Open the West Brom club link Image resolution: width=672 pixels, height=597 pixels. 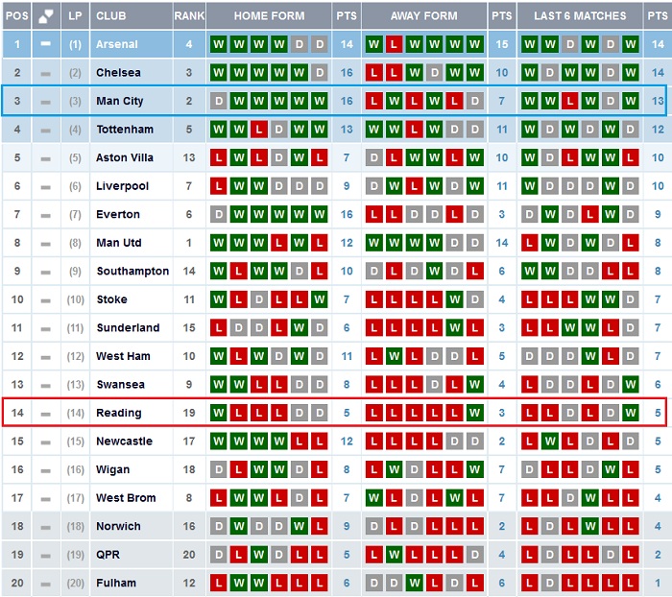pos(126,498)
